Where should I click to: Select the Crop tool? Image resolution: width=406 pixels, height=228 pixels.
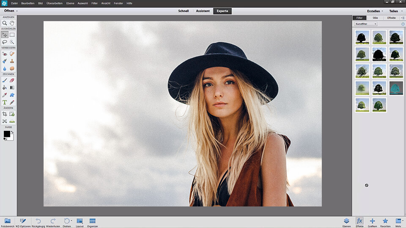click(5, 114)
